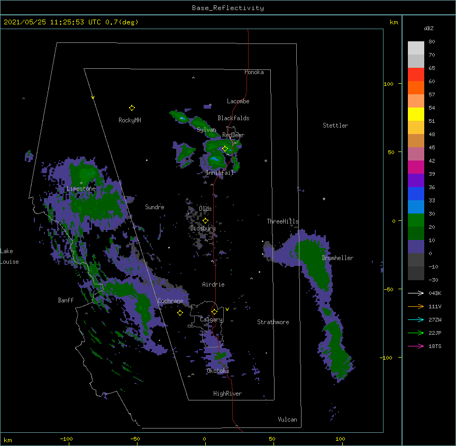Click the -50 tick on right axis
This screenshot has height=446, width=456.
[388, 289]
